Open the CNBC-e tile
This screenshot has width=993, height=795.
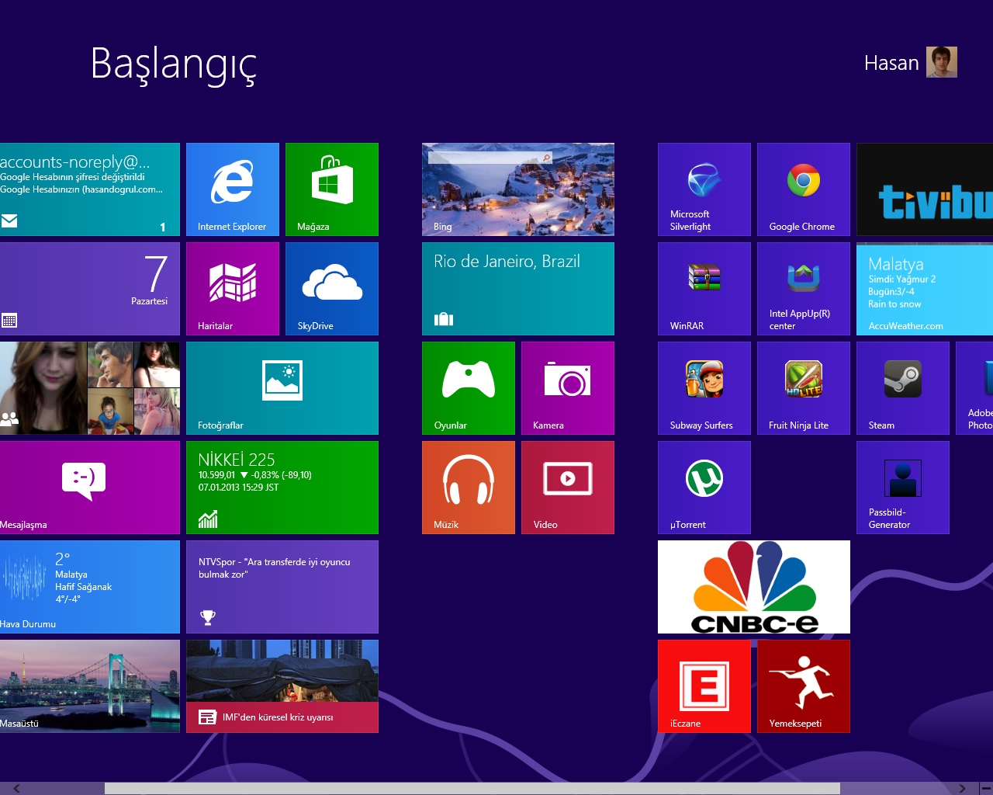click(x=754, y=587)
